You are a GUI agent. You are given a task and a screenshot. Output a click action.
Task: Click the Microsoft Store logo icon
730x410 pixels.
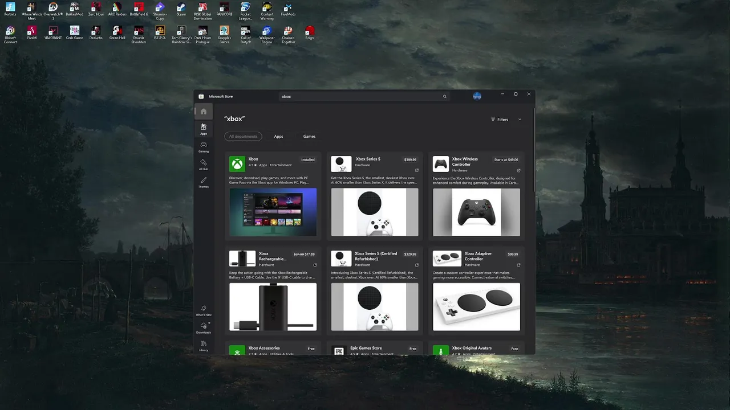click(x=201, y=96)
